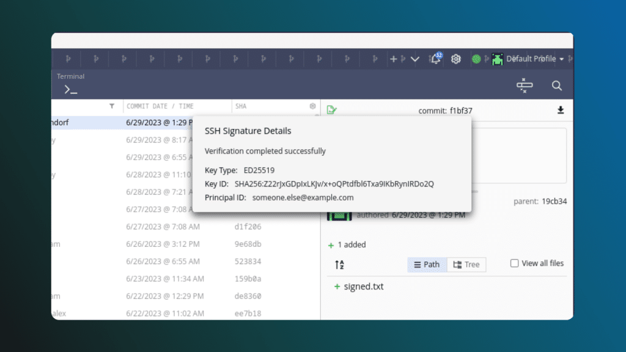Open graph column settings gear
The height and width of the screenshot is (352, 626).
point(313,106)
